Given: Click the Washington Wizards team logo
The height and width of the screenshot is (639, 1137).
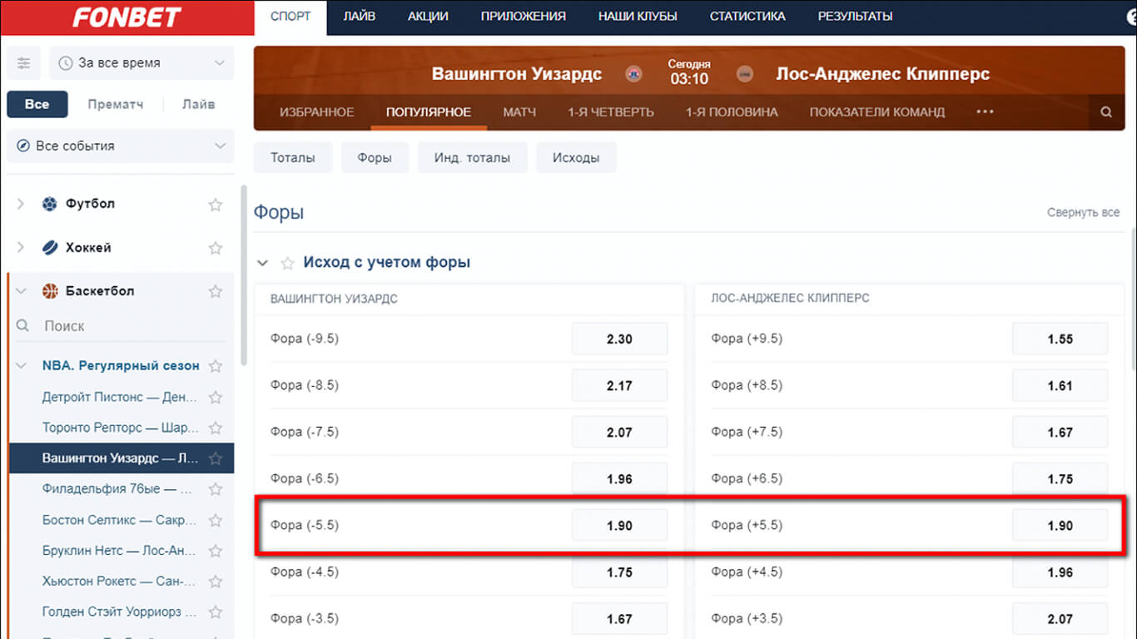Looking at the screenshot, I should click(x=633, y=75).
